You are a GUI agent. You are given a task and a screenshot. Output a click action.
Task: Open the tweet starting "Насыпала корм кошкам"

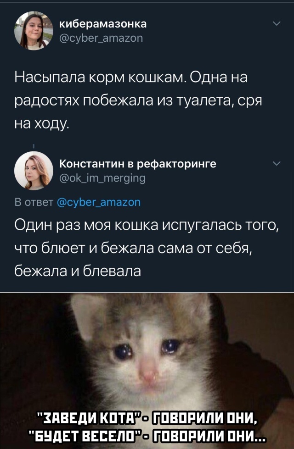pyautogui.click(x=138, y=100)
